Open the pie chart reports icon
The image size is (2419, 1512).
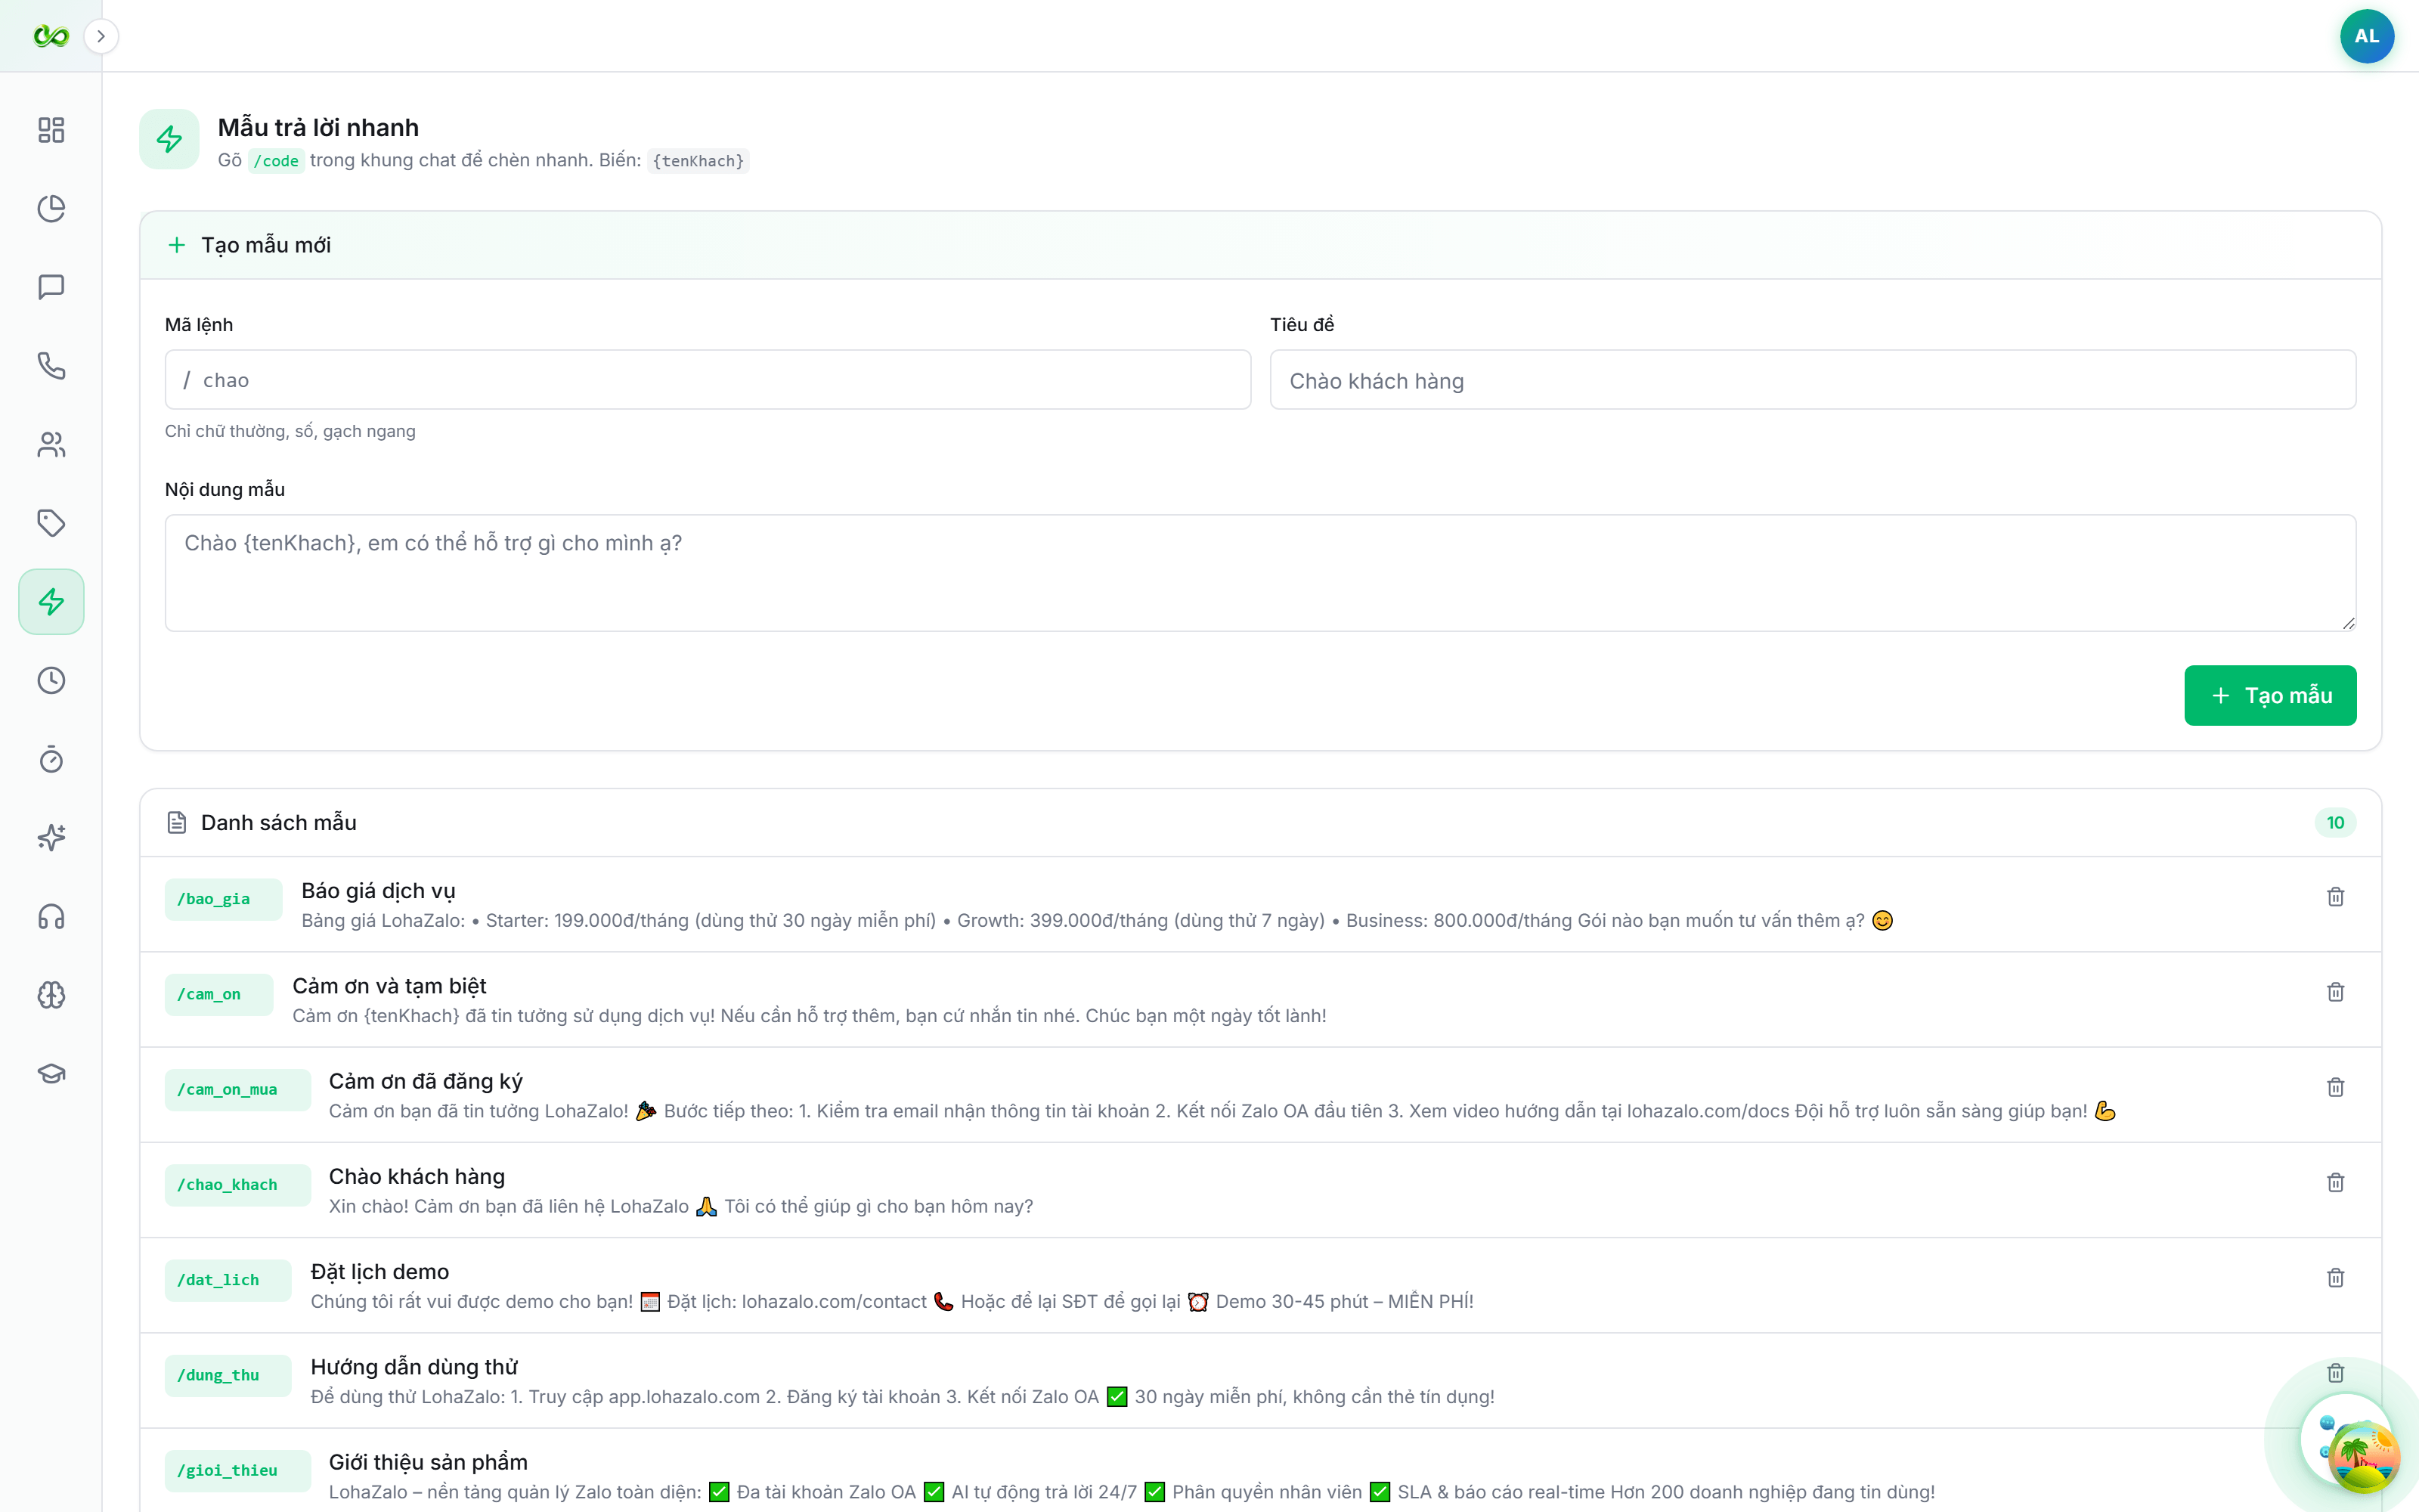click(x=51, y=208)
